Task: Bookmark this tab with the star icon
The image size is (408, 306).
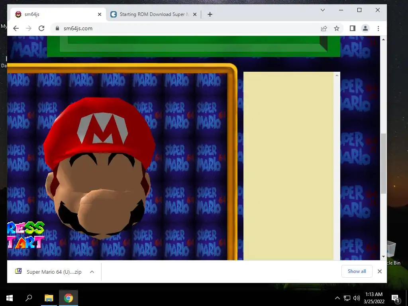Action: pos(337,28)
